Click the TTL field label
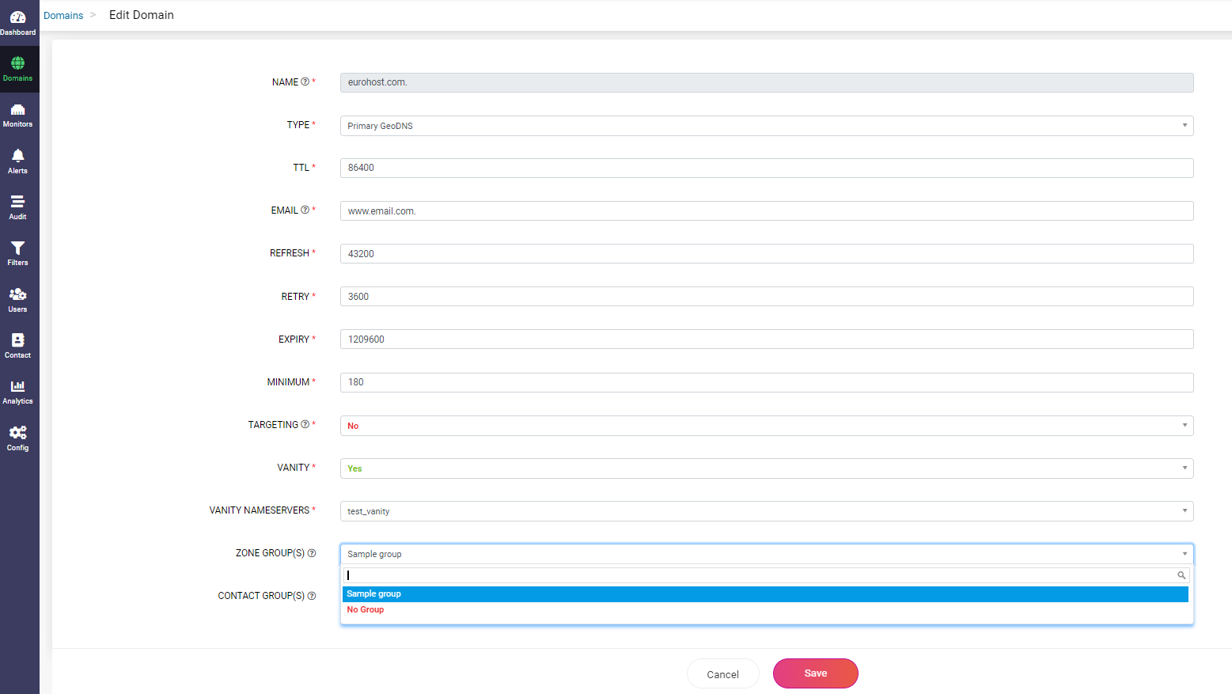 (301, 168)
